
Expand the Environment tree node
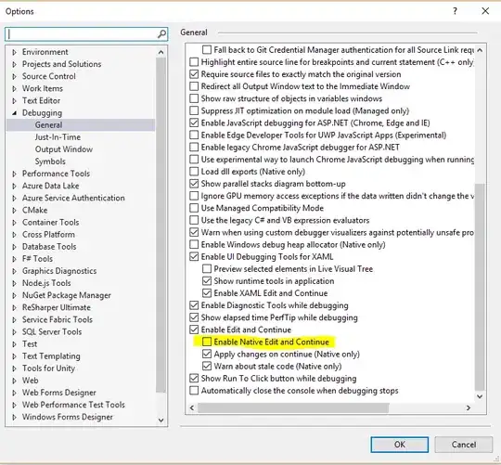pos(14,52)
